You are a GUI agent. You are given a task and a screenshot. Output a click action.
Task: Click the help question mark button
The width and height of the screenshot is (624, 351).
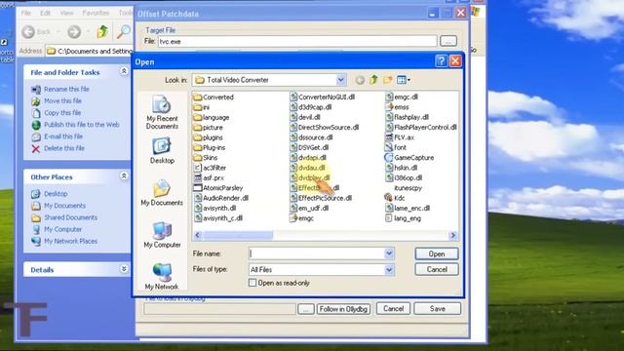pyautogui.click(x=441, y=61)
